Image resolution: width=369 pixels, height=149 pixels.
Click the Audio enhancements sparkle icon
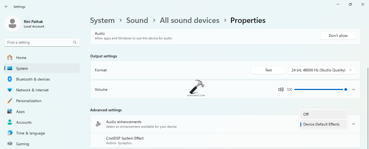98,124
